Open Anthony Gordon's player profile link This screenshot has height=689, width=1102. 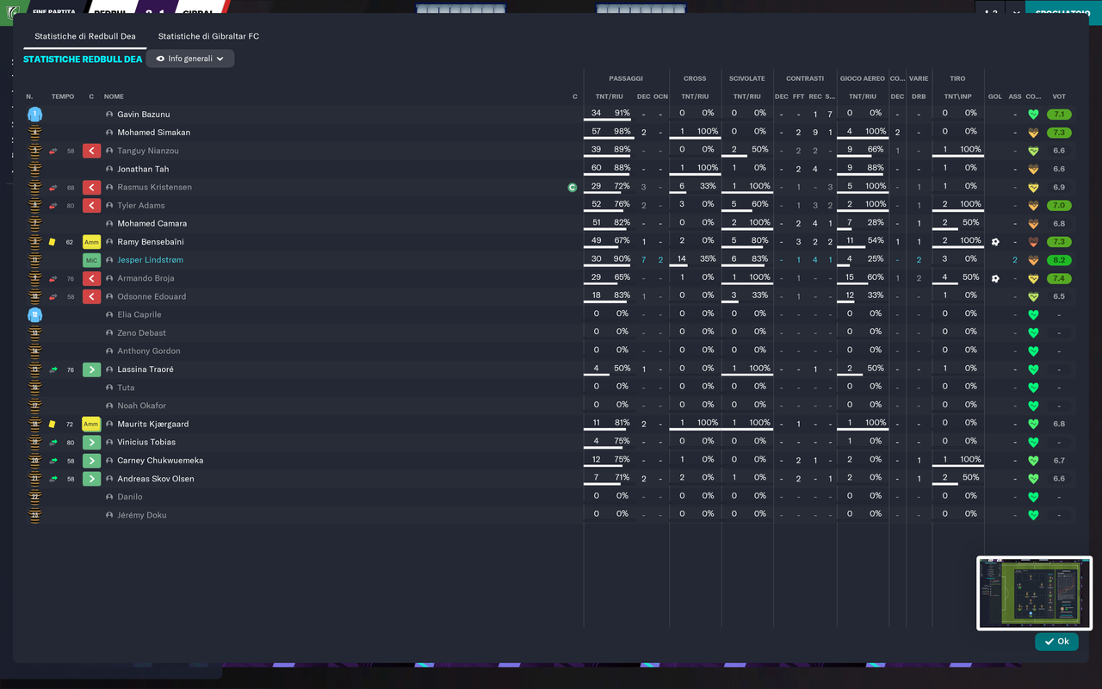click(x=149, y=351)
